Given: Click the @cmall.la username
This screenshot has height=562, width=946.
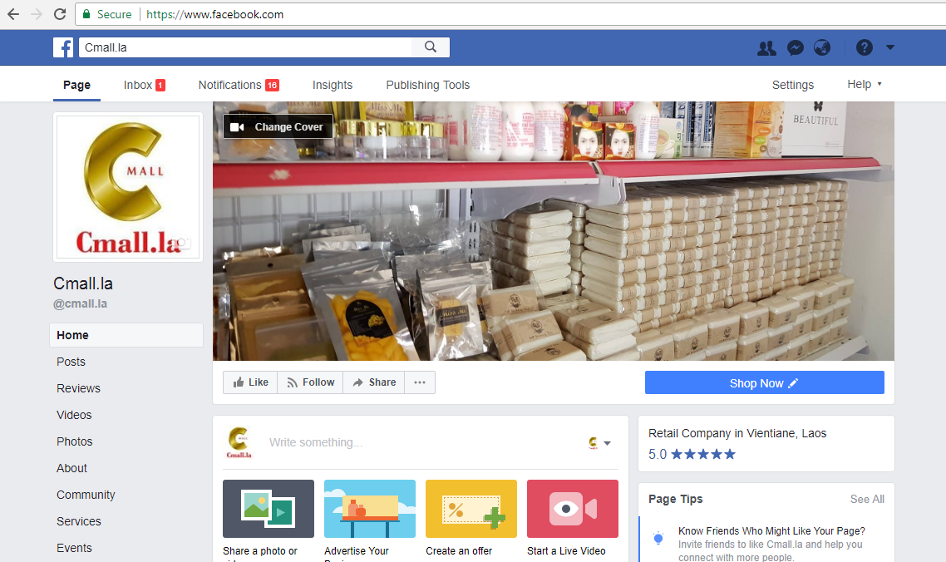Looking at the screenshot, I should (x=81, y=303).
